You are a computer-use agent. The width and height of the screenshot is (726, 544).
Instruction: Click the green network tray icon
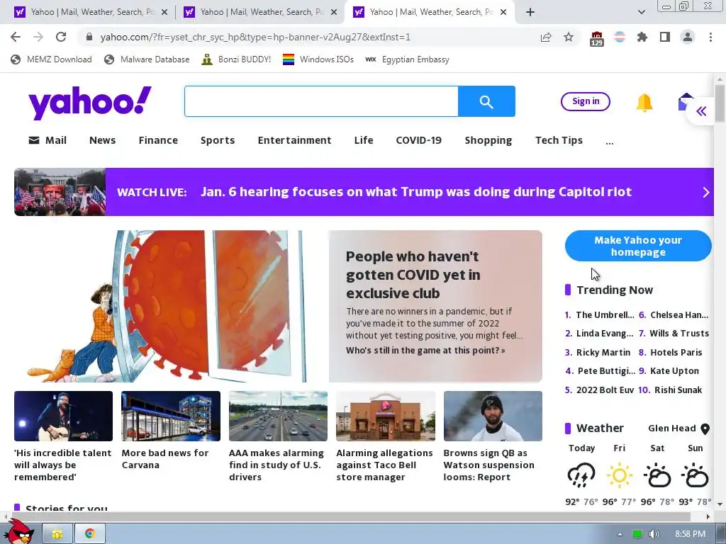[637, 534]
